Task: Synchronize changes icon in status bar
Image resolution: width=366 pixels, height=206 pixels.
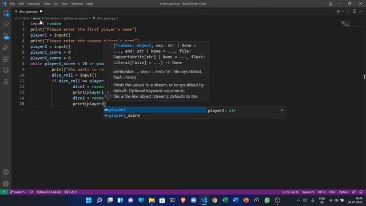Action: tap(31, 192)
